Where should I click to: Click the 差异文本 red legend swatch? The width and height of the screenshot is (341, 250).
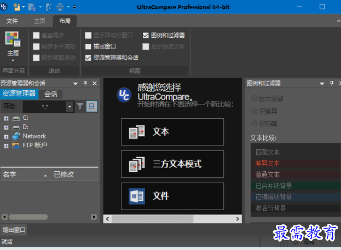(296, 163)
